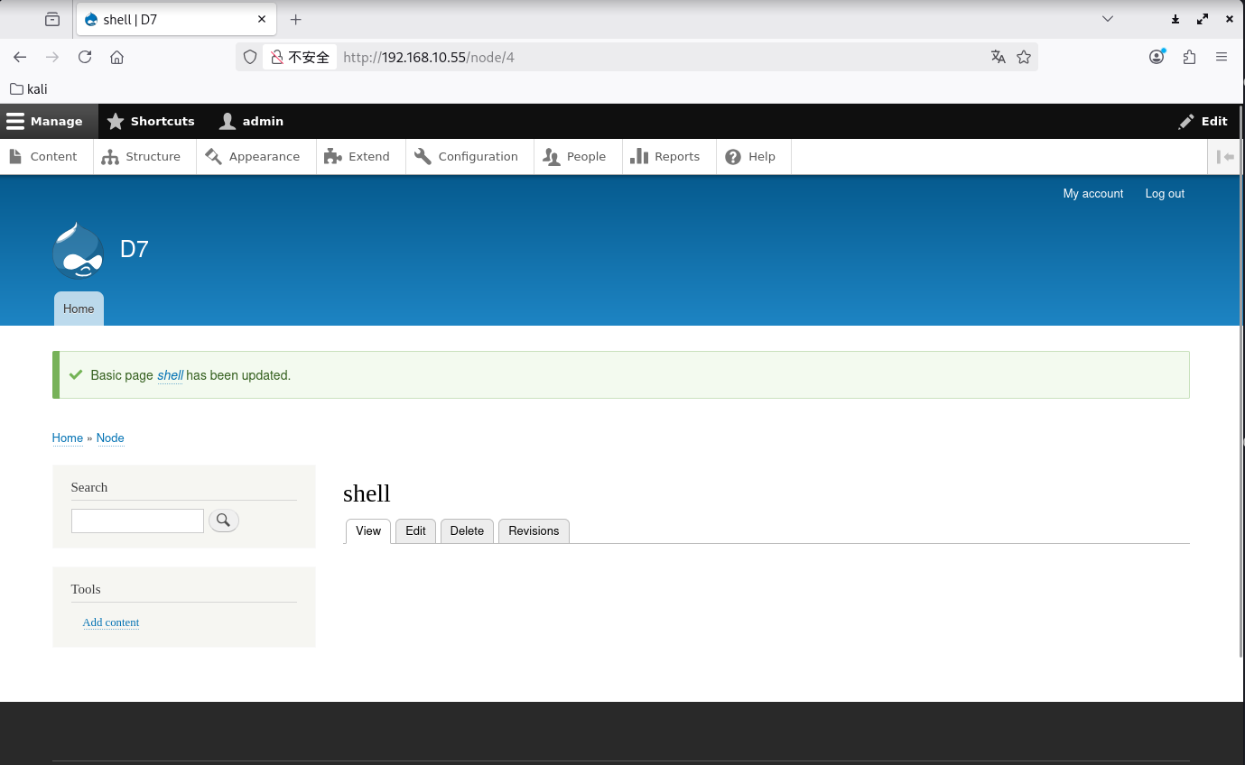The height and width of the screenshot is (765, 1245).
Task: Click the Add content link
Action: pyautogui.click(x=111, y=622)
